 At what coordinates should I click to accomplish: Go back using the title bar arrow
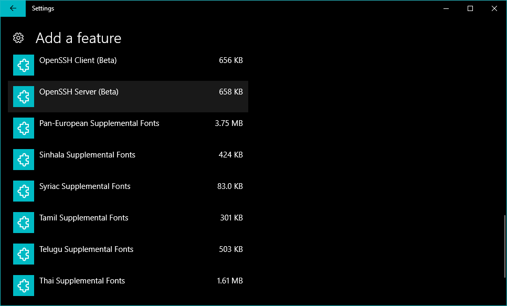(13, 8)
